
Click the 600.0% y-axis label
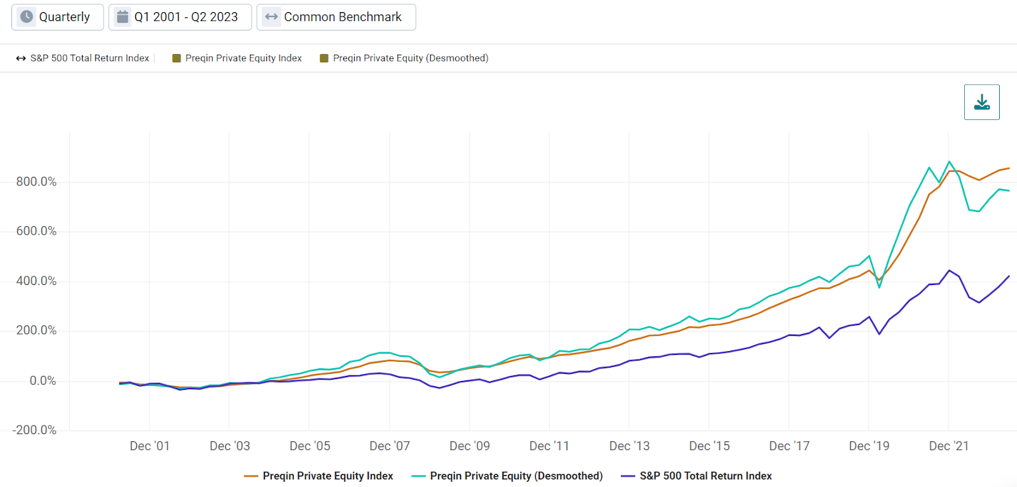tap(36, 231)
